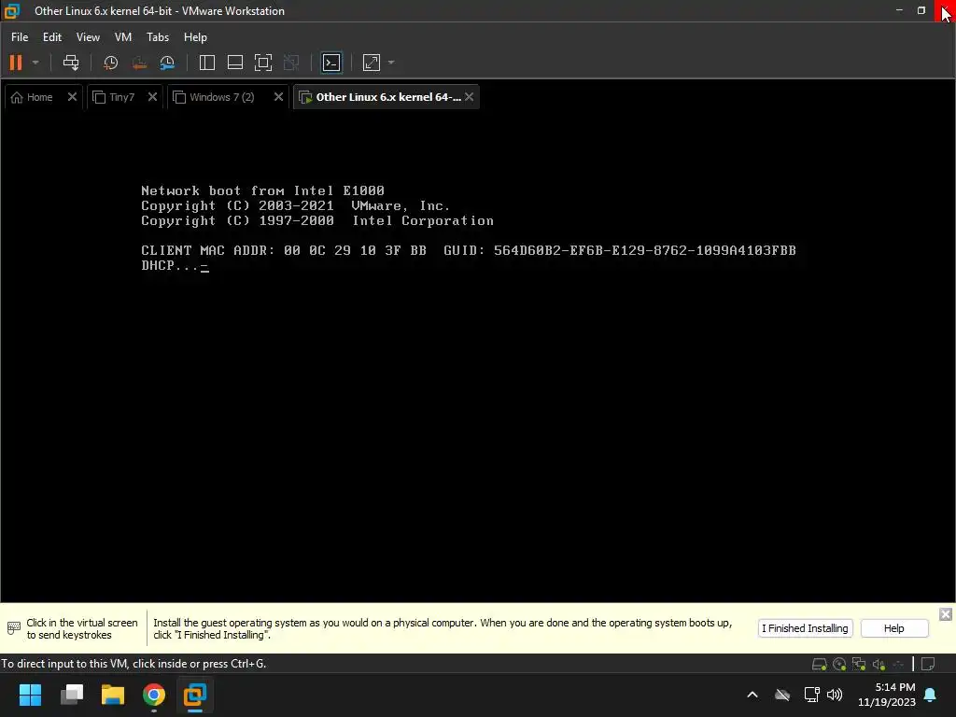
Task: Click the network adapter status icon
Action: coord(859,664)
